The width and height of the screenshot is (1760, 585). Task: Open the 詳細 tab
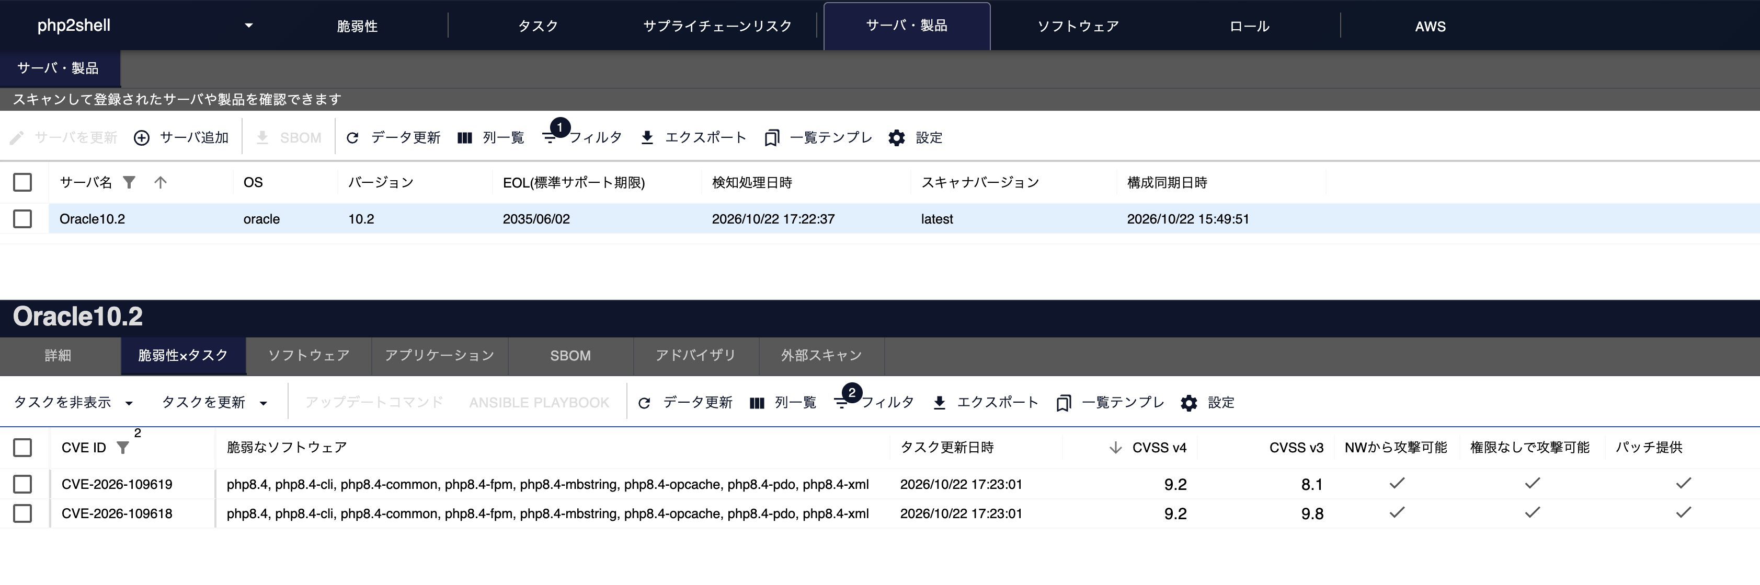click(x=58, y=356)
